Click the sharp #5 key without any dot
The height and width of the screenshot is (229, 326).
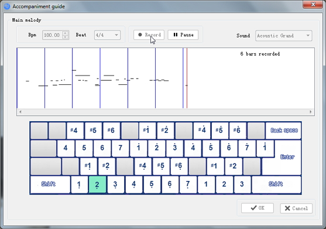(93, 131)
